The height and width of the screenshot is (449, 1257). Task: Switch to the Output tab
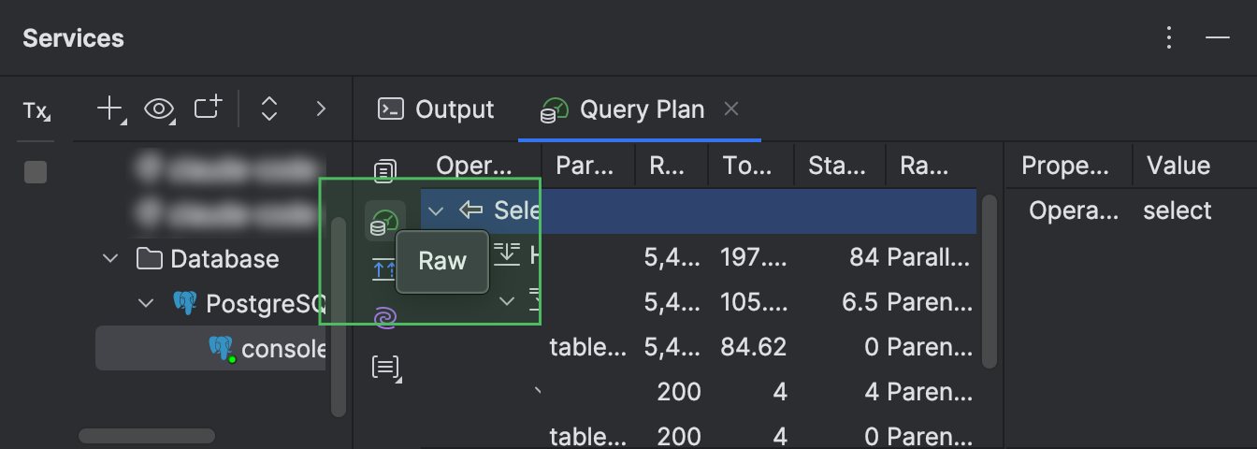435,109
